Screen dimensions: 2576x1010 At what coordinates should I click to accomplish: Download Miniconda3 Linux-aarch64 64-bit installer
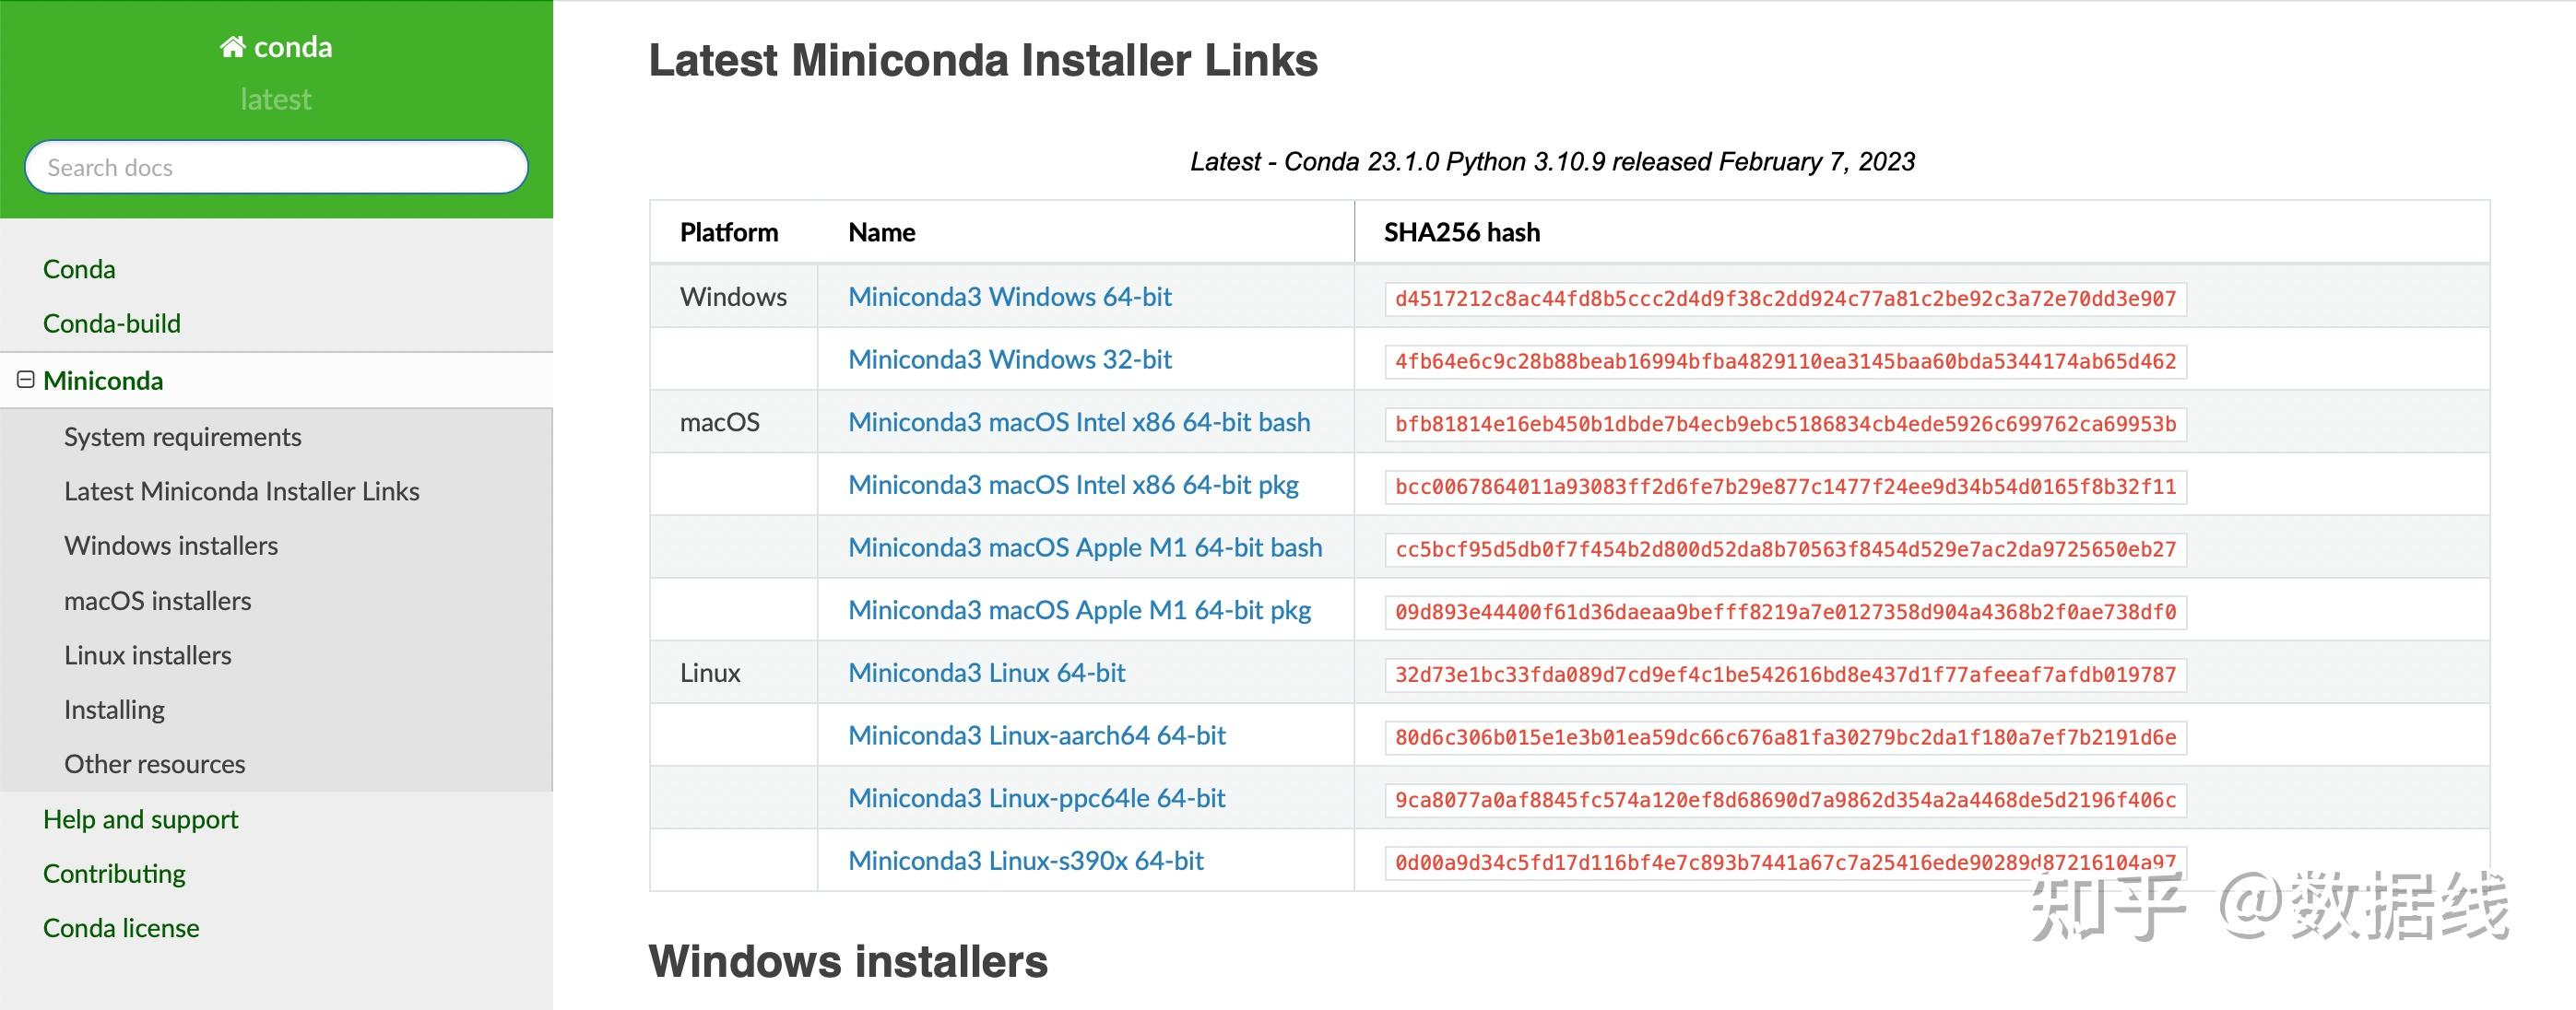click(1036, 736)
